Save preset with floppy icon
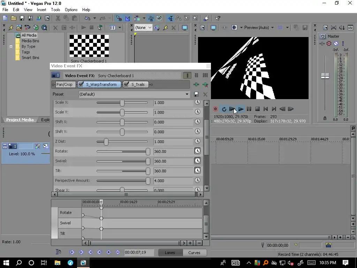The width and height of the screenshot is (357, 268). point(196,94)
